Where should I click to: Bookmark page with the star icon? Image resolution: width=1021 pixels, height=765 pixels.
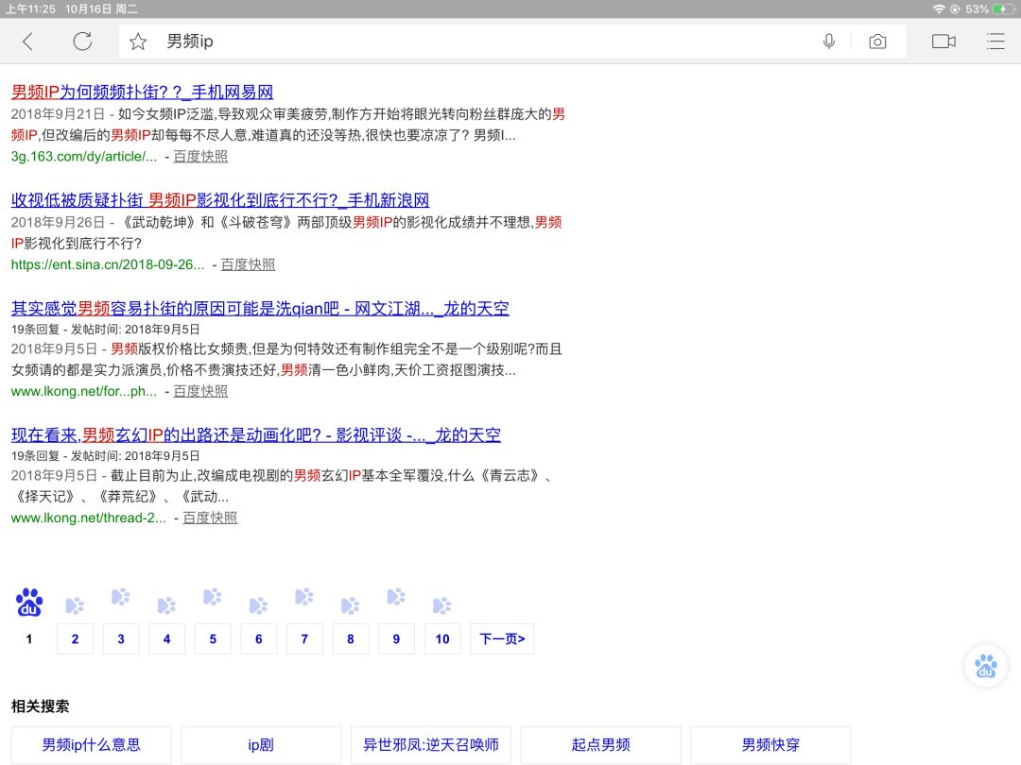(138, 42)
